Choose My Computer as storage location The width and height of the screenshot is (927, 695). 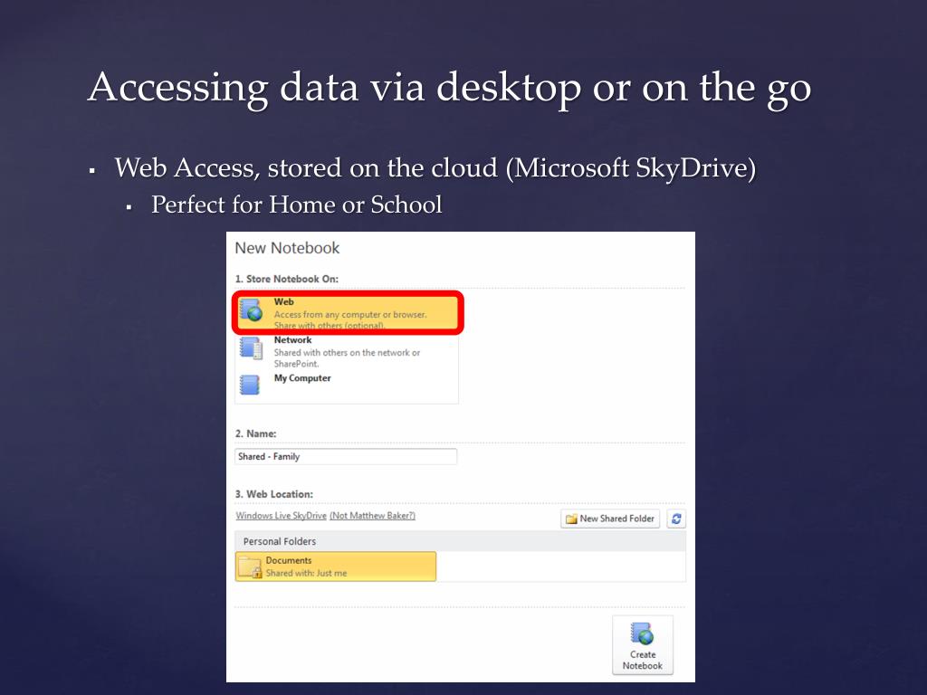[348, 385]
